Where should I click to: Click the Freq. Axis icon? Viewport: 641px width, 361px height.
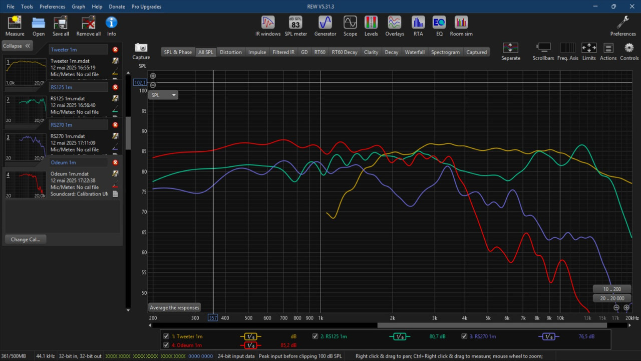(567, 48)
